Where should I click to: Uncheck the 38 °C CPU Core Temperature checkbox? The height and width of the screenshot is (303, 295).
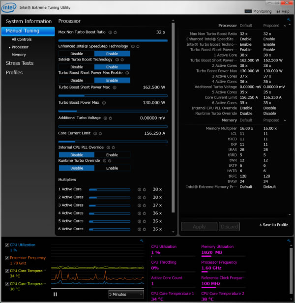[x=7, y=284]
